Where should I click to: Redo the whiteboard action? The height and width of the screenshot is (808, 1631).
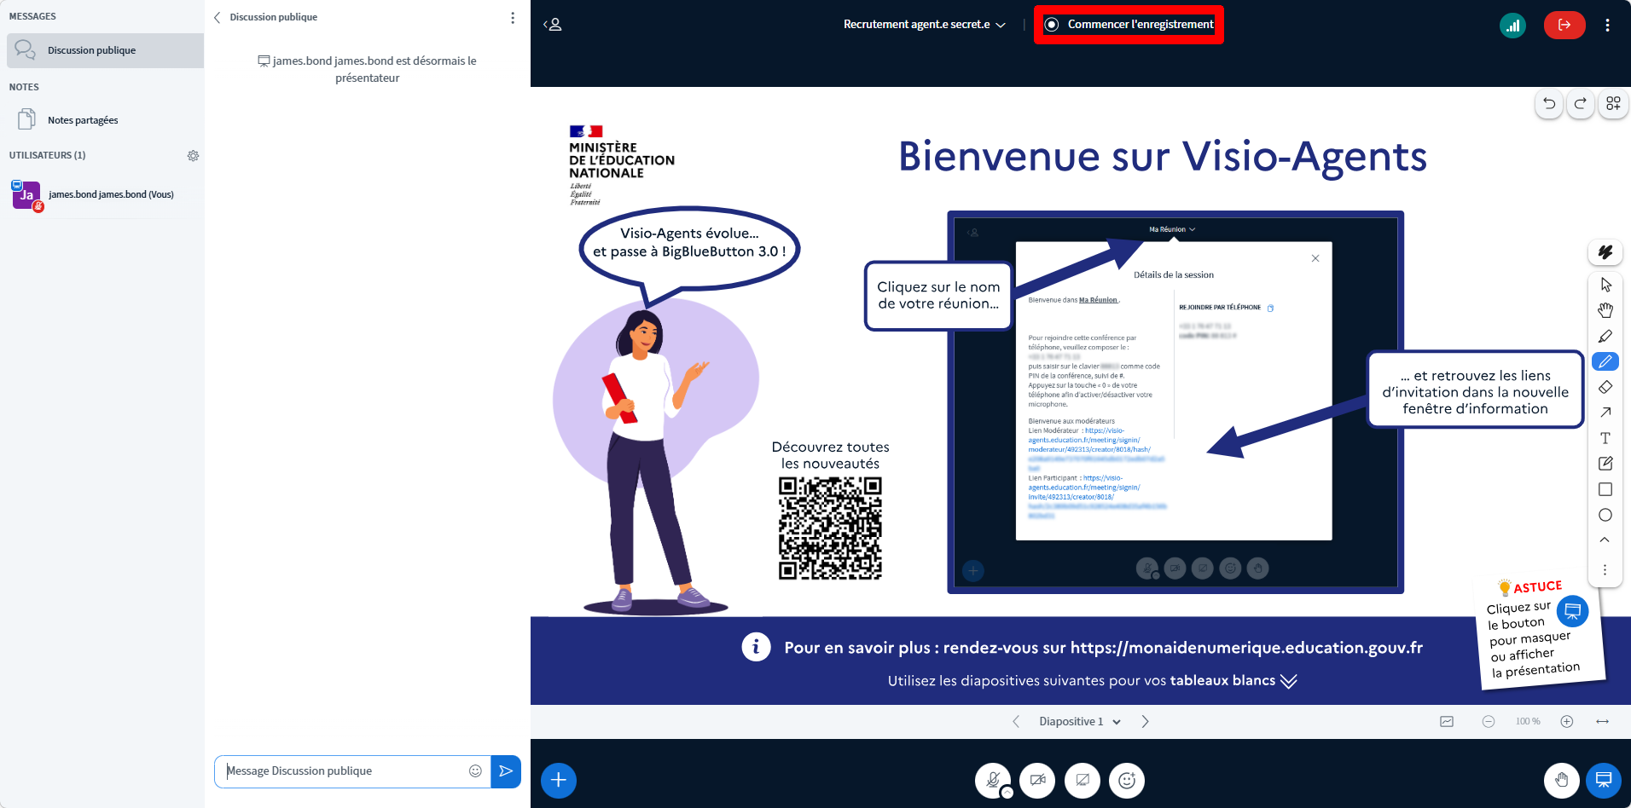(1580, 103)
